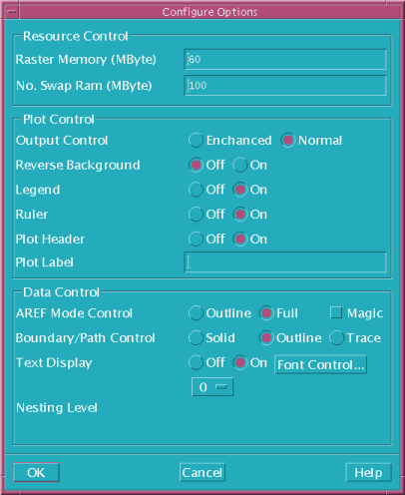
Task: Click the Raster Memory (MByte) input field
Action: pyautogui.click(x=285, y=60)
